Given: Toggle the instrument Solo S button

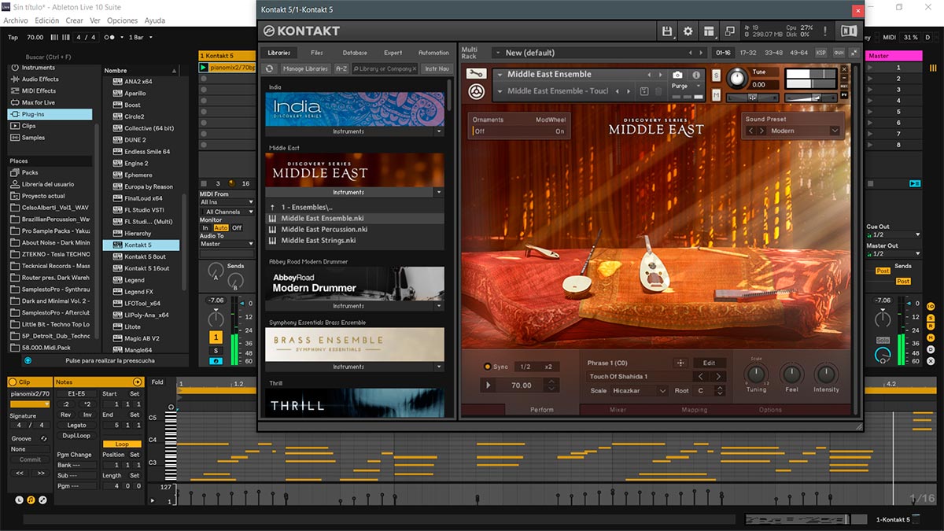Looking at the screenshot, I should [x=717, y=75].
